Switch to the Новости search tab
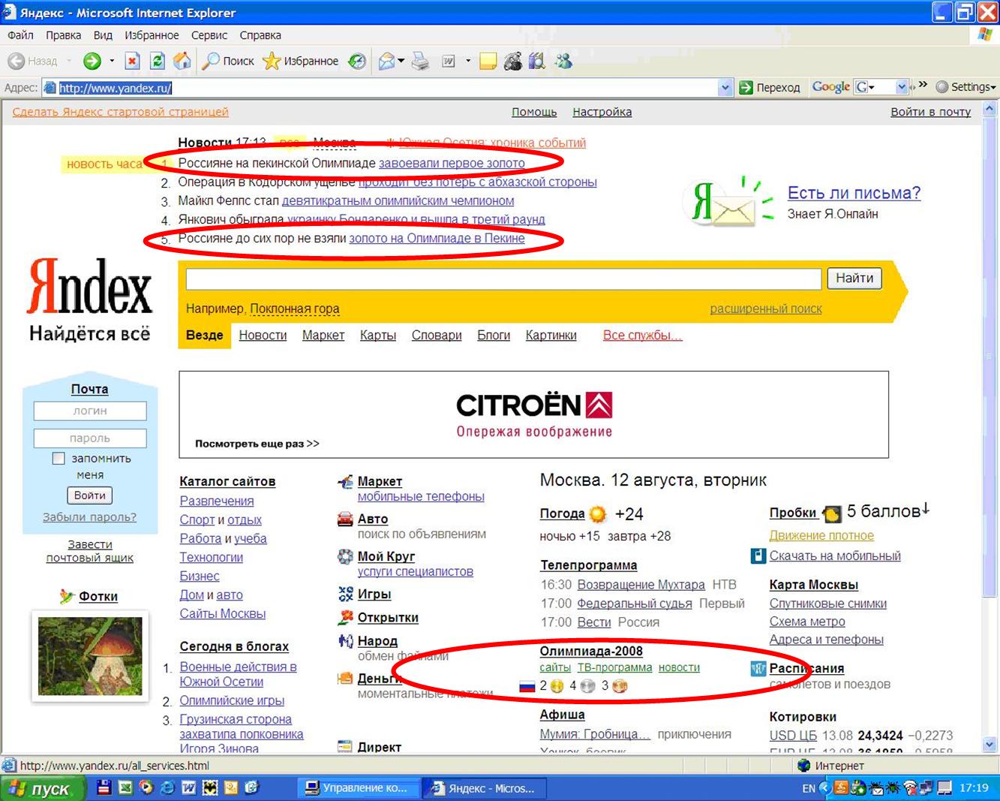The height and width of the screenshot is (801, 1000). pyautogui.click(x=263, y=336)
